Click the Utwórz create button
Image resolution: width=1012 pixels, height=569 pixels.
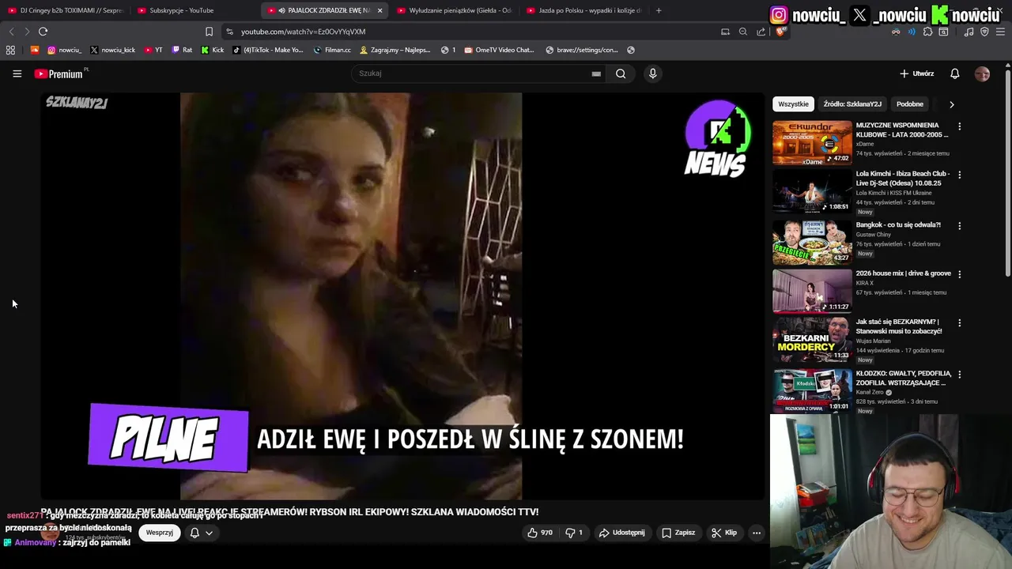917,73
